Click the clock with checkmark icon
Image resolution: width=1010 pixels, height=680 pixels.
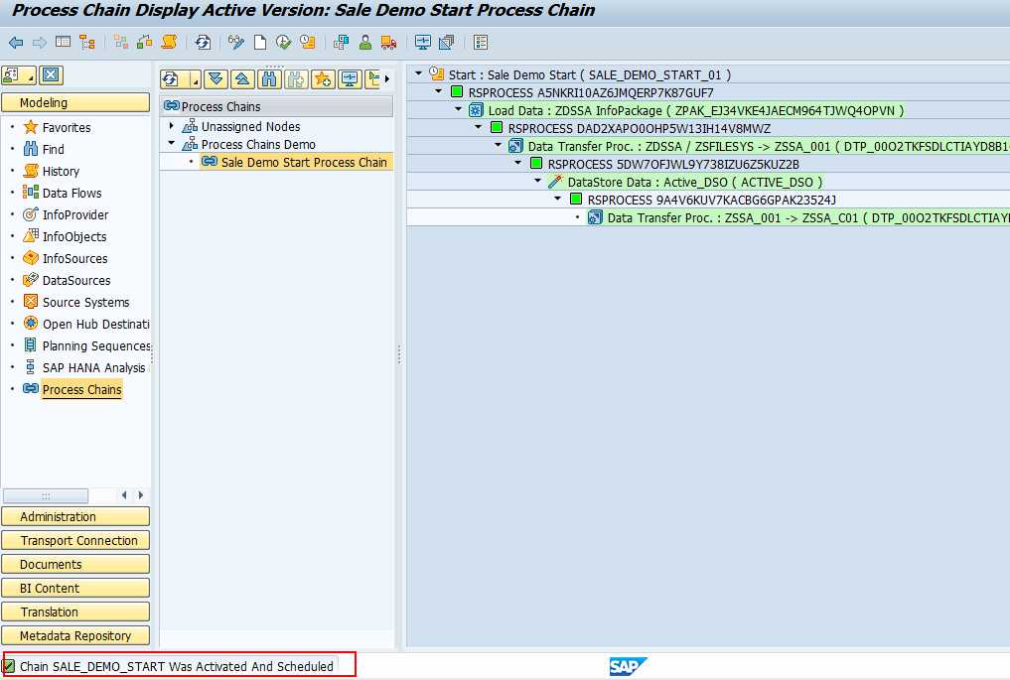[283, 43]
